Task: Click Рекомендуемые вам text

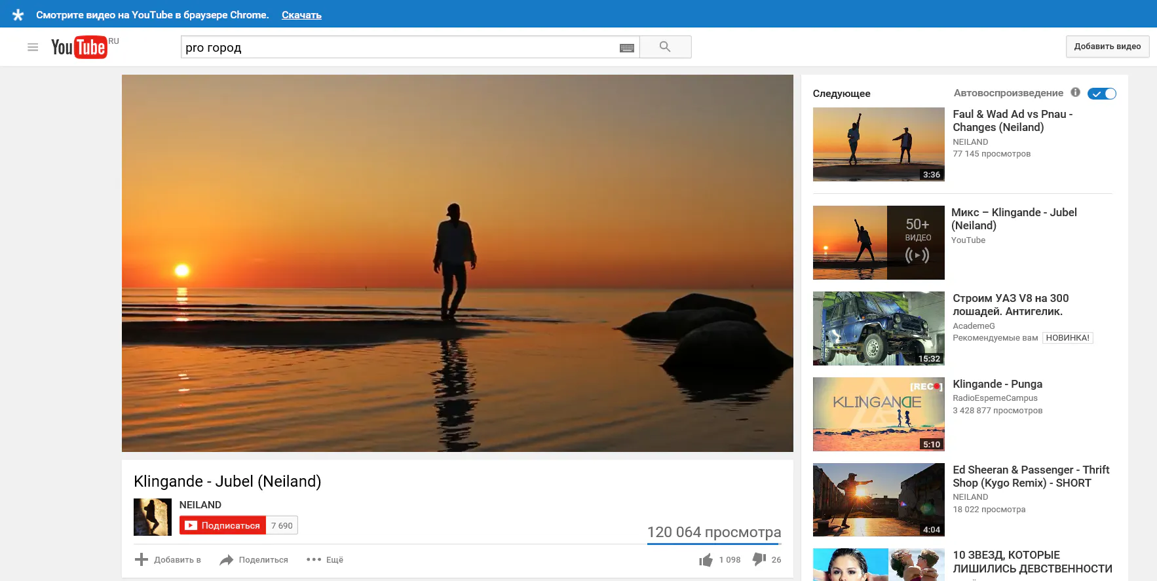Action: pos(995,338)
